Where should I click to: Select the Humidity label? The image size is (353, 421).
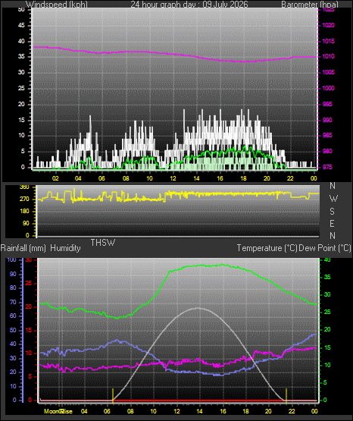(x=65, y=248)
